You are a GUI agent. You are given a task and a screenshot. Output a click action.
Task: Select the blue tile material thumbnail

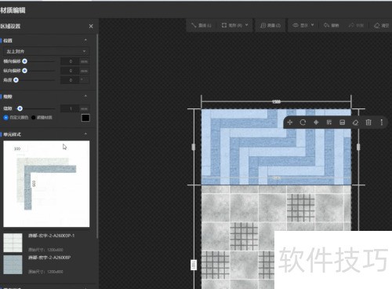click(13, 265)
